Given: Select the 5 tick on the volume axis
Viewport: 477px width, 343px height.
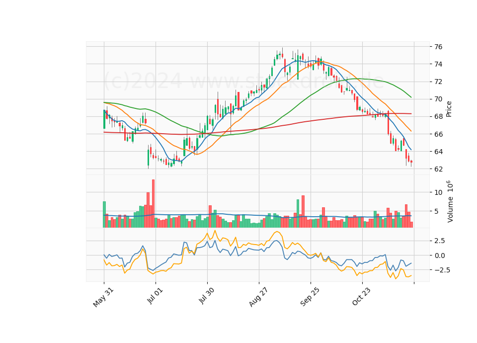Looking at the screenshot, I should coord(437,211).
